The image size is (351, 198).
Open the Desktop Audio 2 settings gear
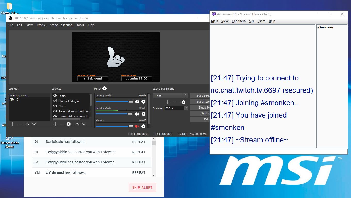(143, 102)
